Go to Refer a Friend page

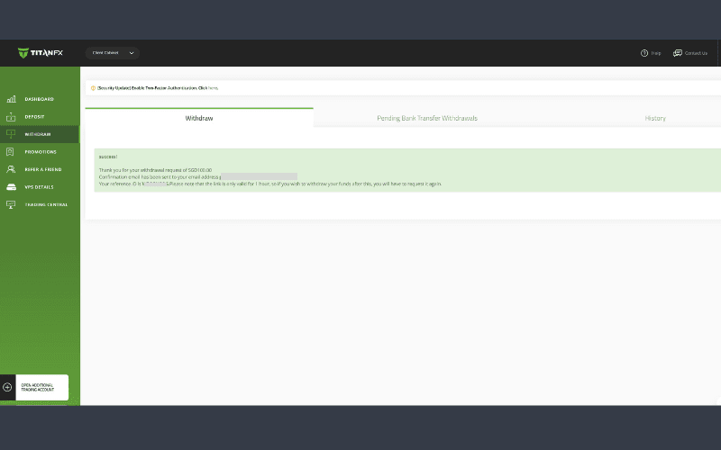pyautogui.click(x=42, y=169)
